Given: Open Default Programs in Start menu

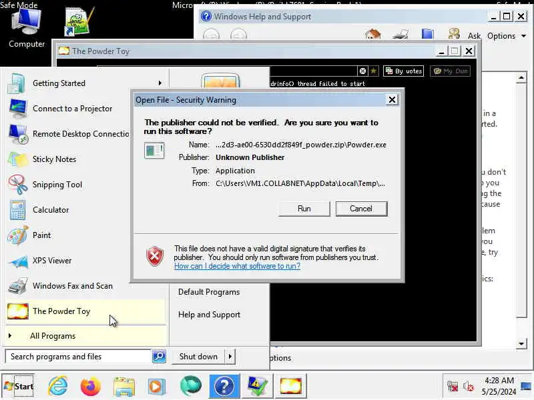Looking at the screenshot, I should click(209, 292).
